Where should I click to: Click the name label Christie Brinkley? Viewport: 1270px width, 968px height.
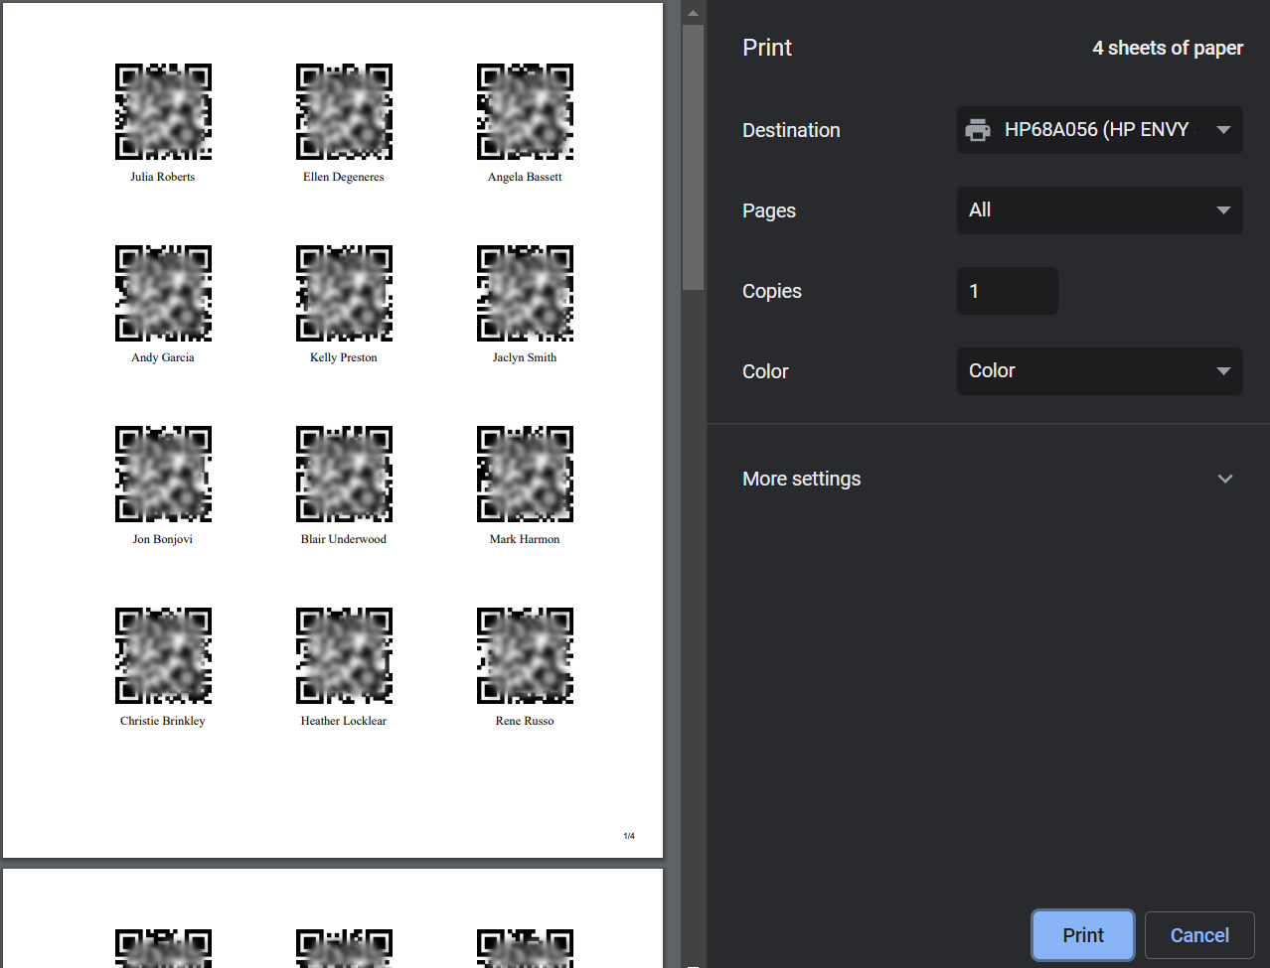pyautogui.click(x=163, y=721)
